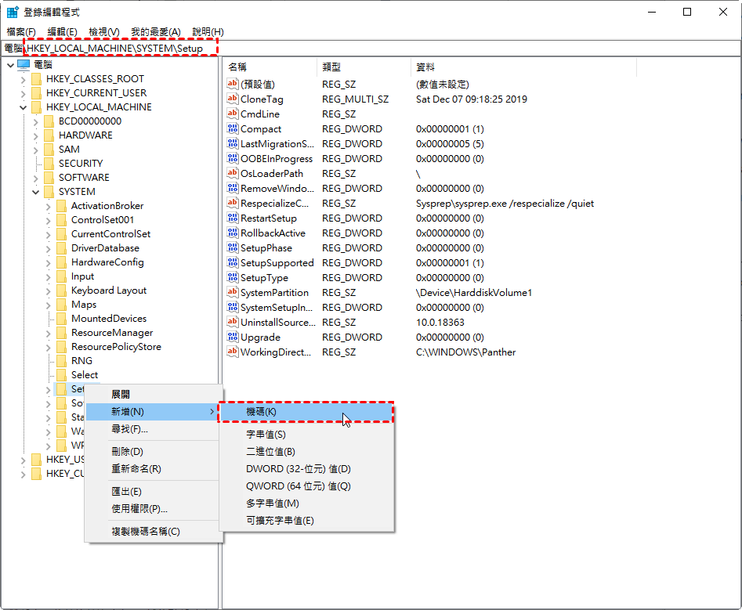The height and width of the screenshot is (610, 742).
Task: Choose DWORD (32-位元) 值(D) option
Action: pyautogui.click(x=306, y=468)
